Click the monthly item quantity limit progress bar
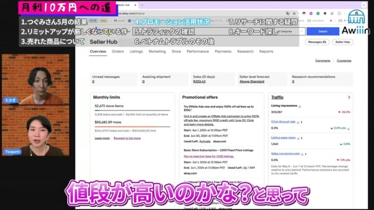The image size is (374, 210). click(x=132, y=111)
